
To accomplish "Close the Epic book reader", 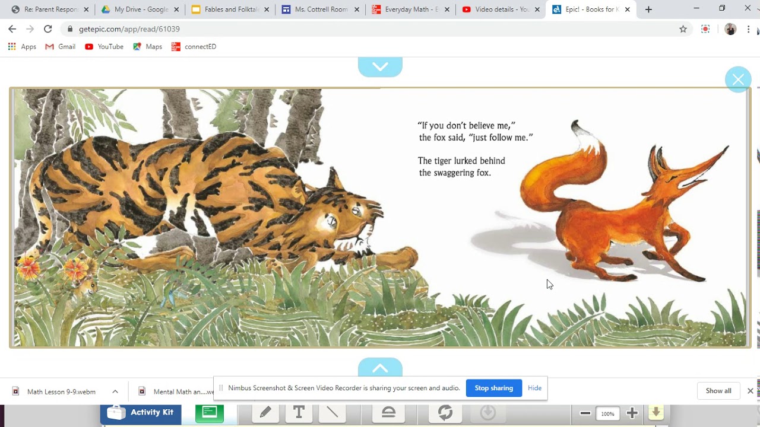I will click(x=738, y=79).
